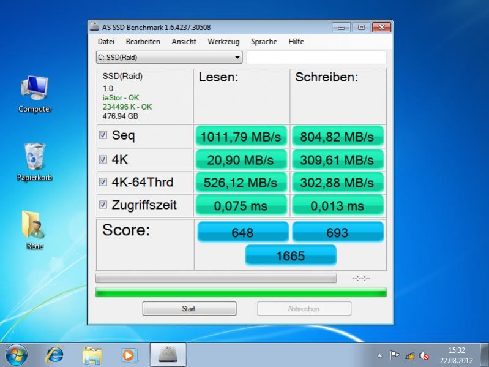This screenshot has height=367, width=489.
Task: Click the 4K-64Thrd read result 526,12 MB/s
Action: [241, 183]
